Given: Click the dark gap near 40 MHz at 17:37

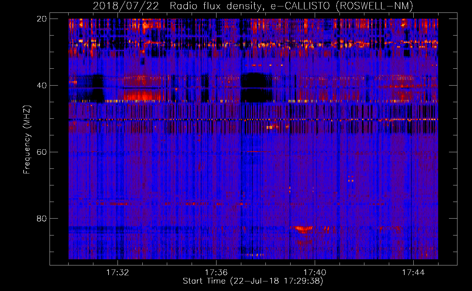Looking at the screenshot, I should pyautogui.click(x=256, y=87).
